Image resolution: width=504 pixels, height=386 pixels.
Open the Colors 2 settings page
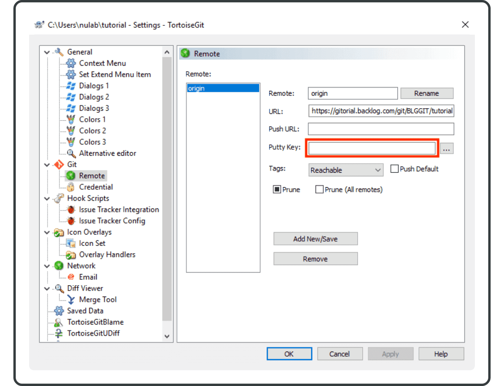(92, 131)
